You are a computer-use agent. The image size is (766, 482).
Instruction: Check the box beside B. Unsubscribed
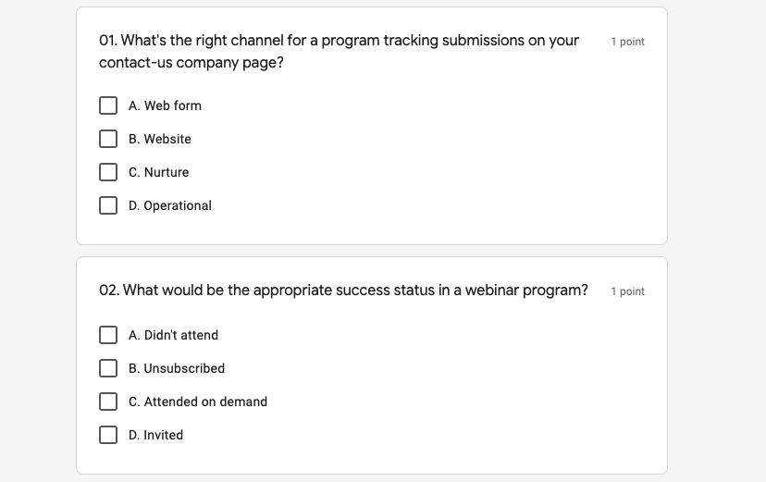click(108, 368)
